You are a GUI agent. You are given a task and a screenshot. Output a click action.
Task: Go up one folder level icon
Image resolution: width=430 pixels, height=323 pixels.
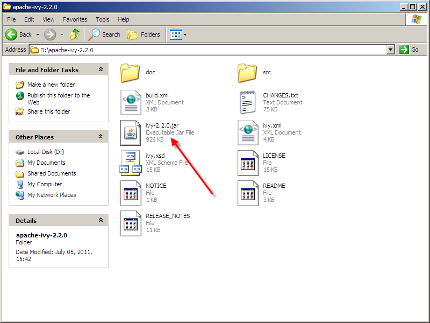tap(75, 34)
